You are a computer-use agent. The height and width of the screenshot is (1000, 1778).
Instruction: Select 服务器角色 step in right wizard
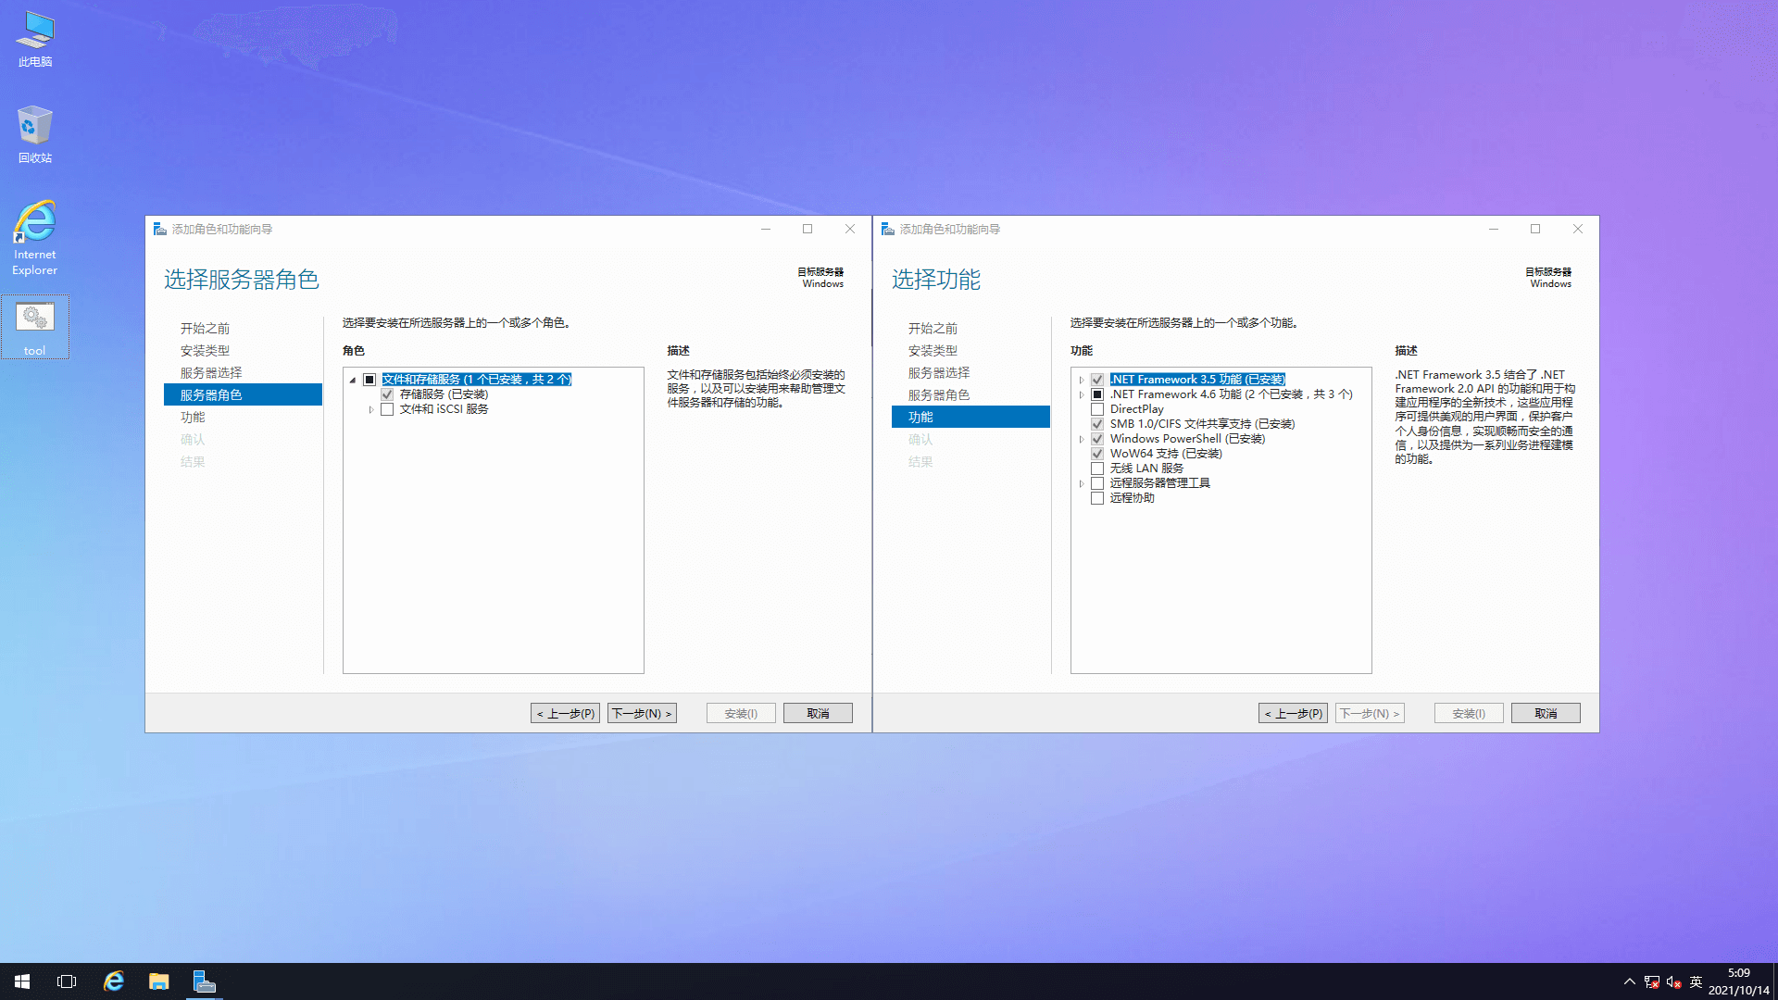pos(938,395)
